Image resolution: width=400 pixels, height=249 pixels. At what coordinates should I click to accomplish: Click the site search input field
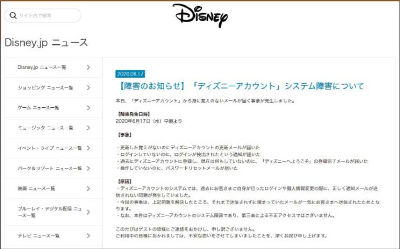tap(47, 16)
